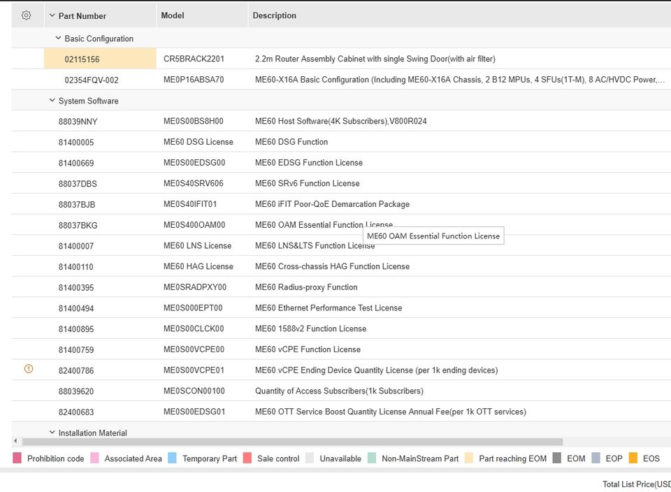The height and width of the screenshot is (492, 671).
Task: Click the Description column header
Action: (274, 15)
